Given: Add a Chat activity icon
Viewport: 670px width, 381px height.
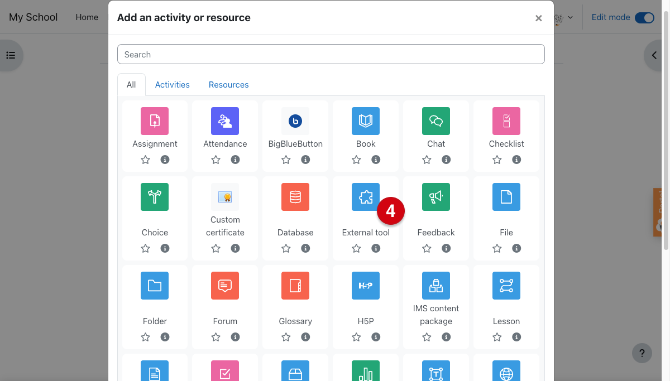Looking at the screenshot, I should [436, 121].
